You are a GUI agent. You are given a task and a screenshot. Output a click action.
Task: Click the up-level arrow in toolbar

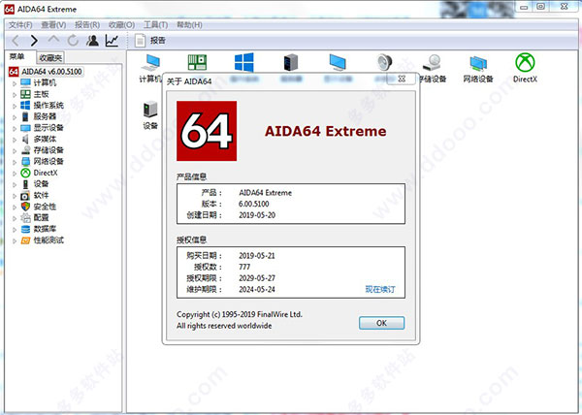(53, 40)
